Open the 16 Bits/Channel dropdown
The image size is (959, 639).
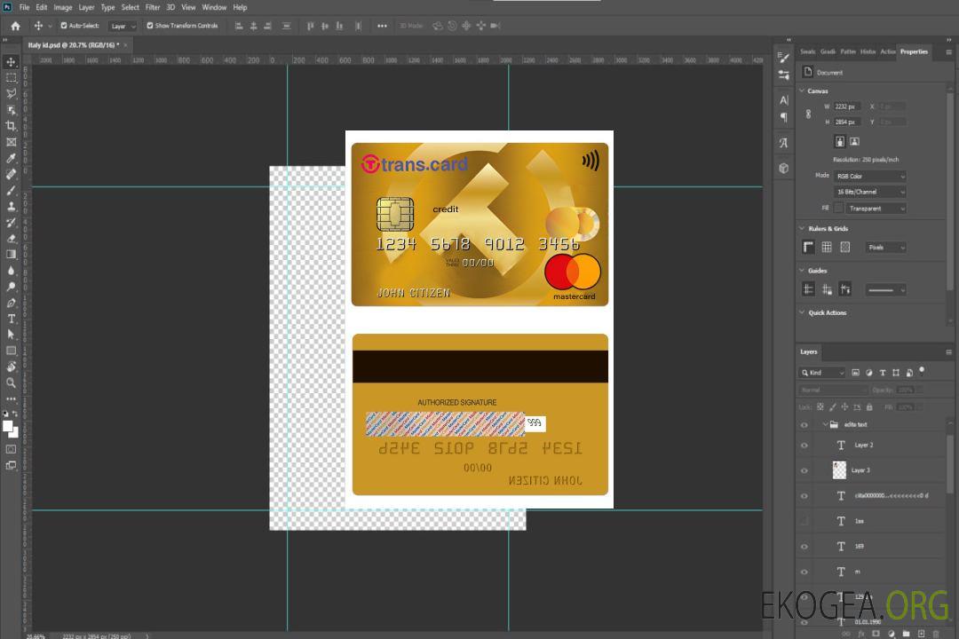pos(869,192)
